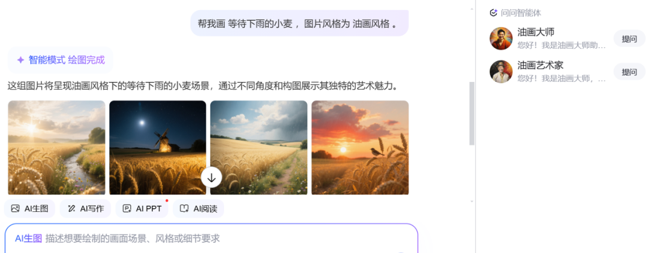Click the 问问智能体 header icon
The image size is (648, 253).
493,13
